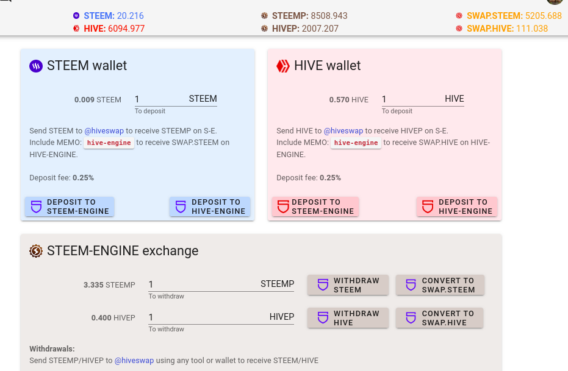Click the 0.570 HIVE wallet balance
This screenshot has height=371, width=568.
click(349, 100)
